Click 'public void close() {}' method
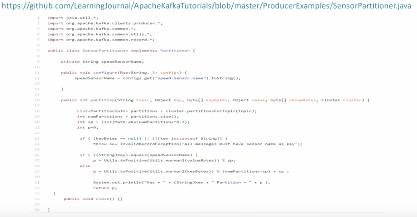This screenshot has height=217, width=417. [x=93, y=199]
